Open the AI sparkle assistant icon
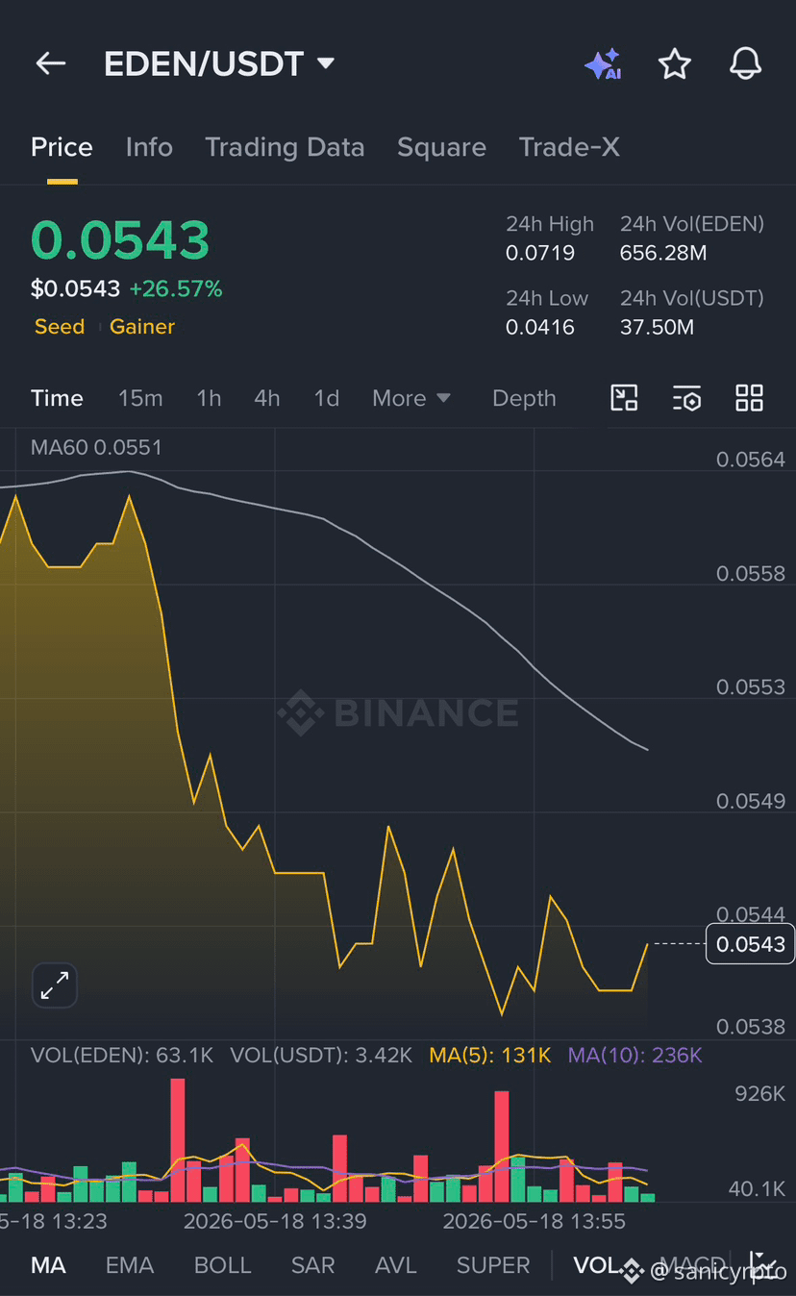Image resolution: width=796 pixels, height=1296 pixels. pyautogui.click(x=603, y=64)
